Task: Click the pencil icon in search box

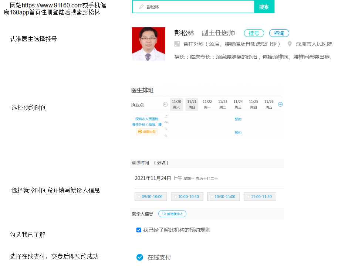Action: click(x=141, y=7)
